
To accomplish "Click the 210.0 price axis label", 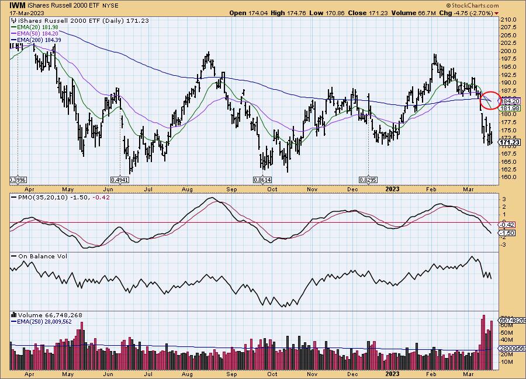I will [509, 20].
